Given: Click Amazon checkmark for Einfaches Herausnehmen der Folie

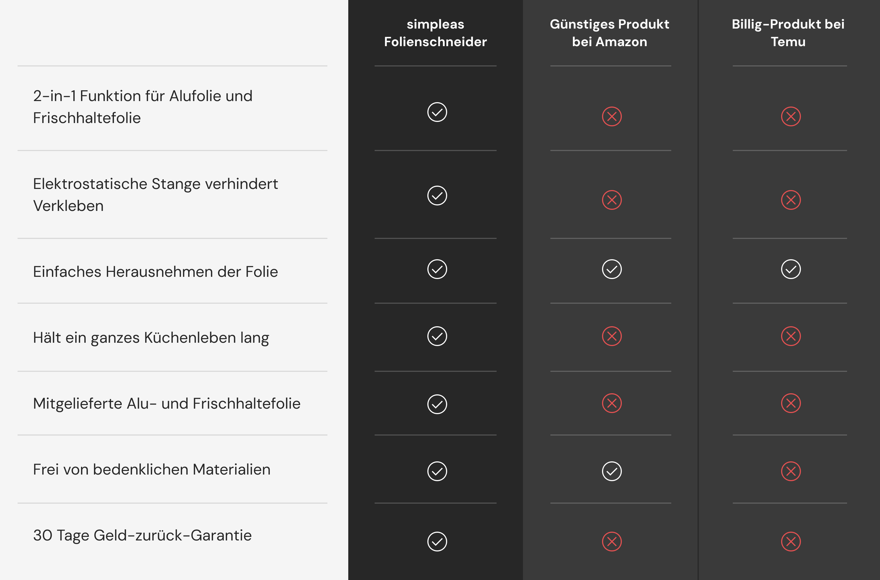Looking at the screenshot, I should click(611, 269).
